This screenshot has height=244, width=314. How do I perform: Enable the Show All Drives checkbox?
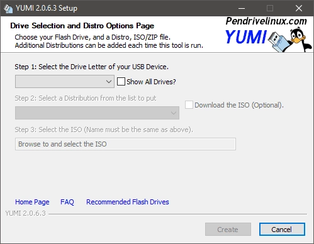[121, 82]
